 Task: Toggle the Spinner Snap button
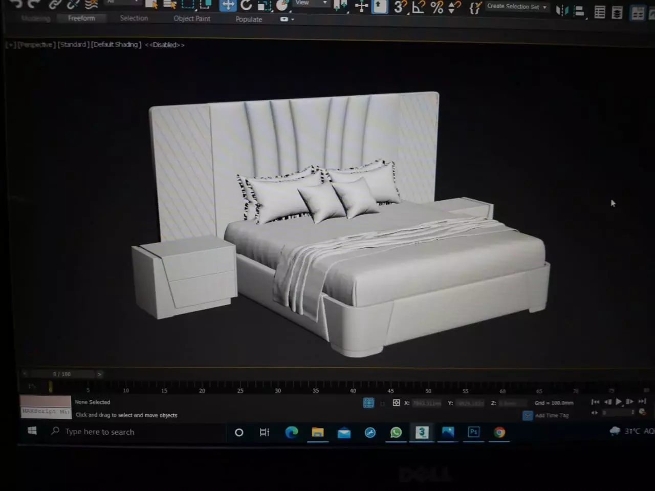tap(454, 7)
